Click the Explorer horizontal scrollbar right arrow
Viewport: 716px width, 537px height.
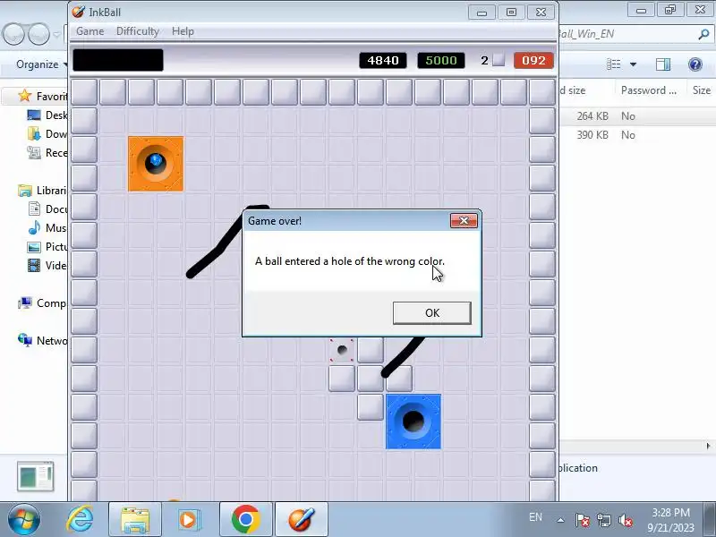(708, 446)
